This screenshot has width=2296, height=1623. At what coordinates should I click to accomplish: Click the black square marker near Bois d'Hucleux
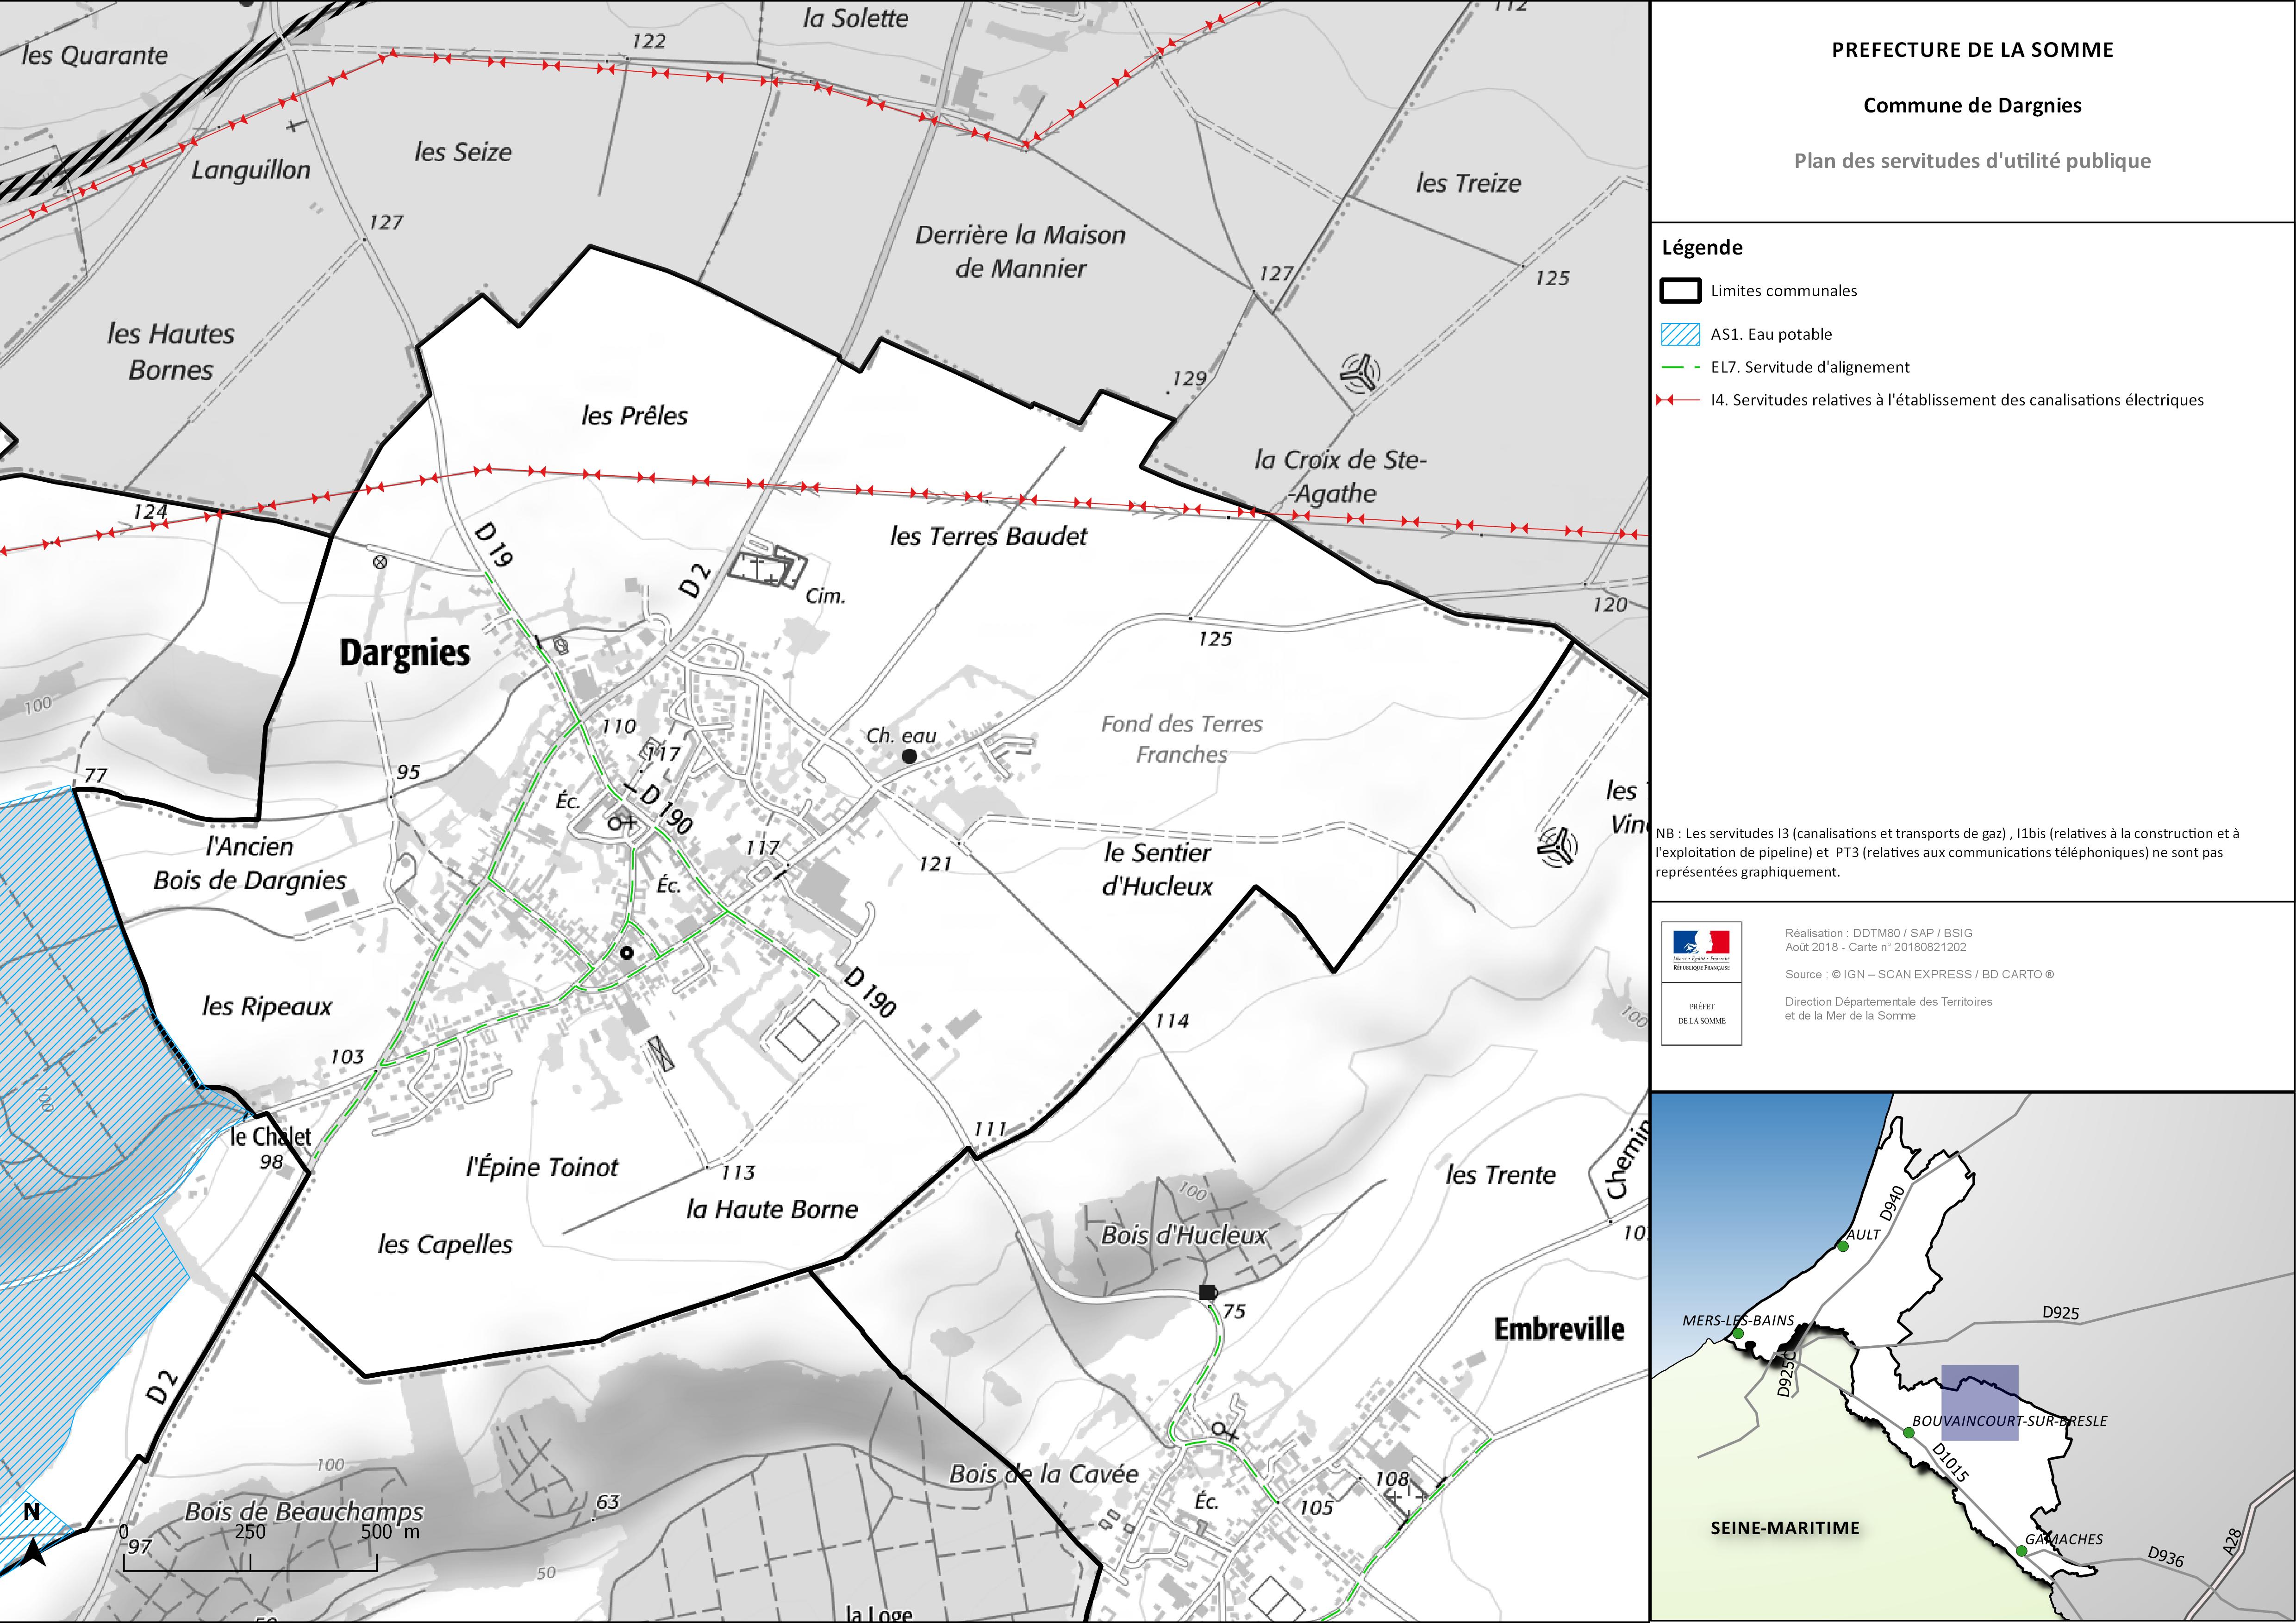click(1207, 1292)
